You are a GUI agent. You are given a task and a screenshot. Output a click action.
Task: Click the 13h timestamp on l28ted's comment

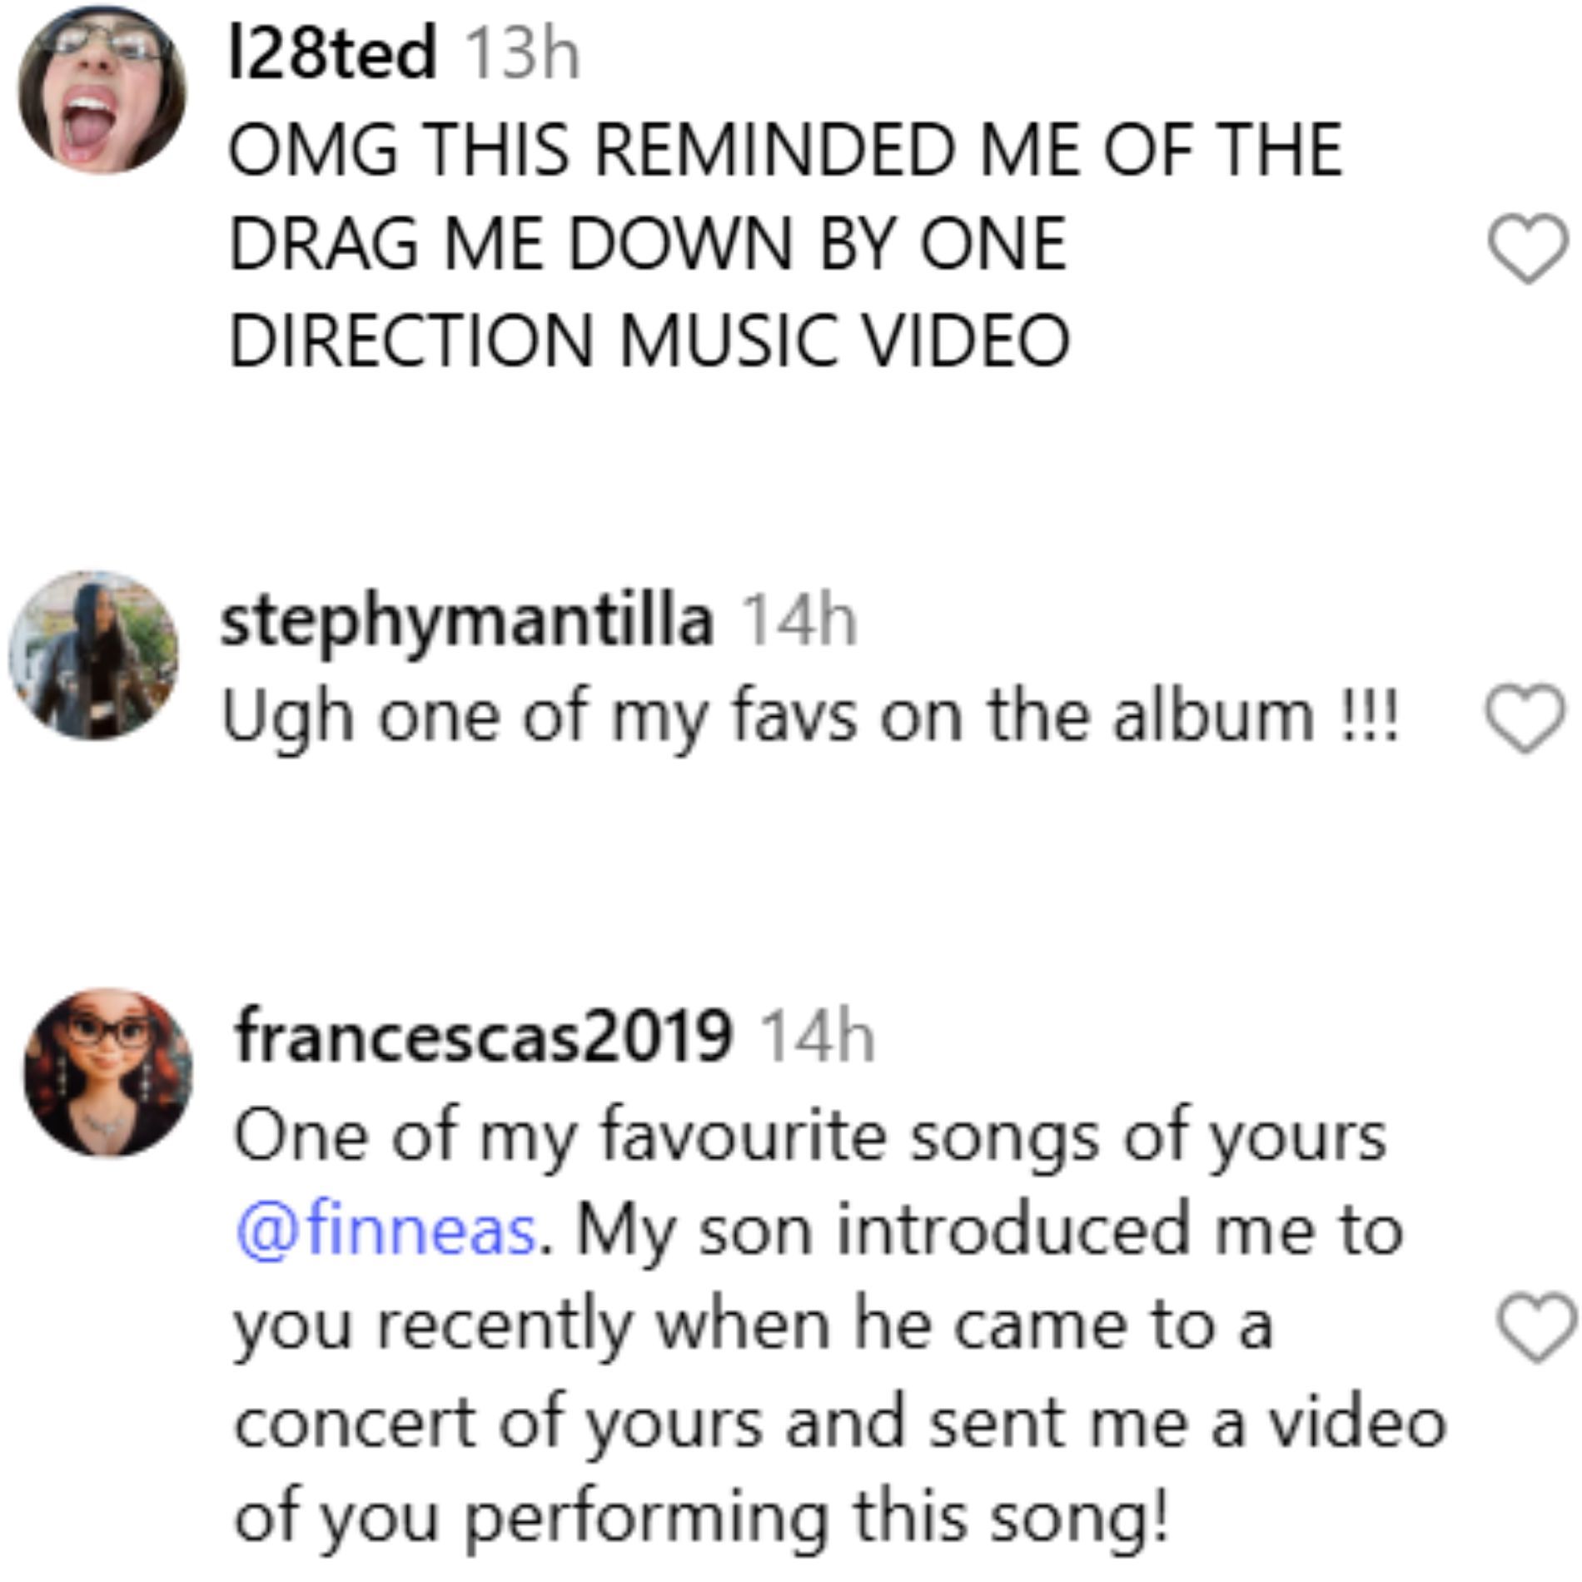tap(521, 55)
